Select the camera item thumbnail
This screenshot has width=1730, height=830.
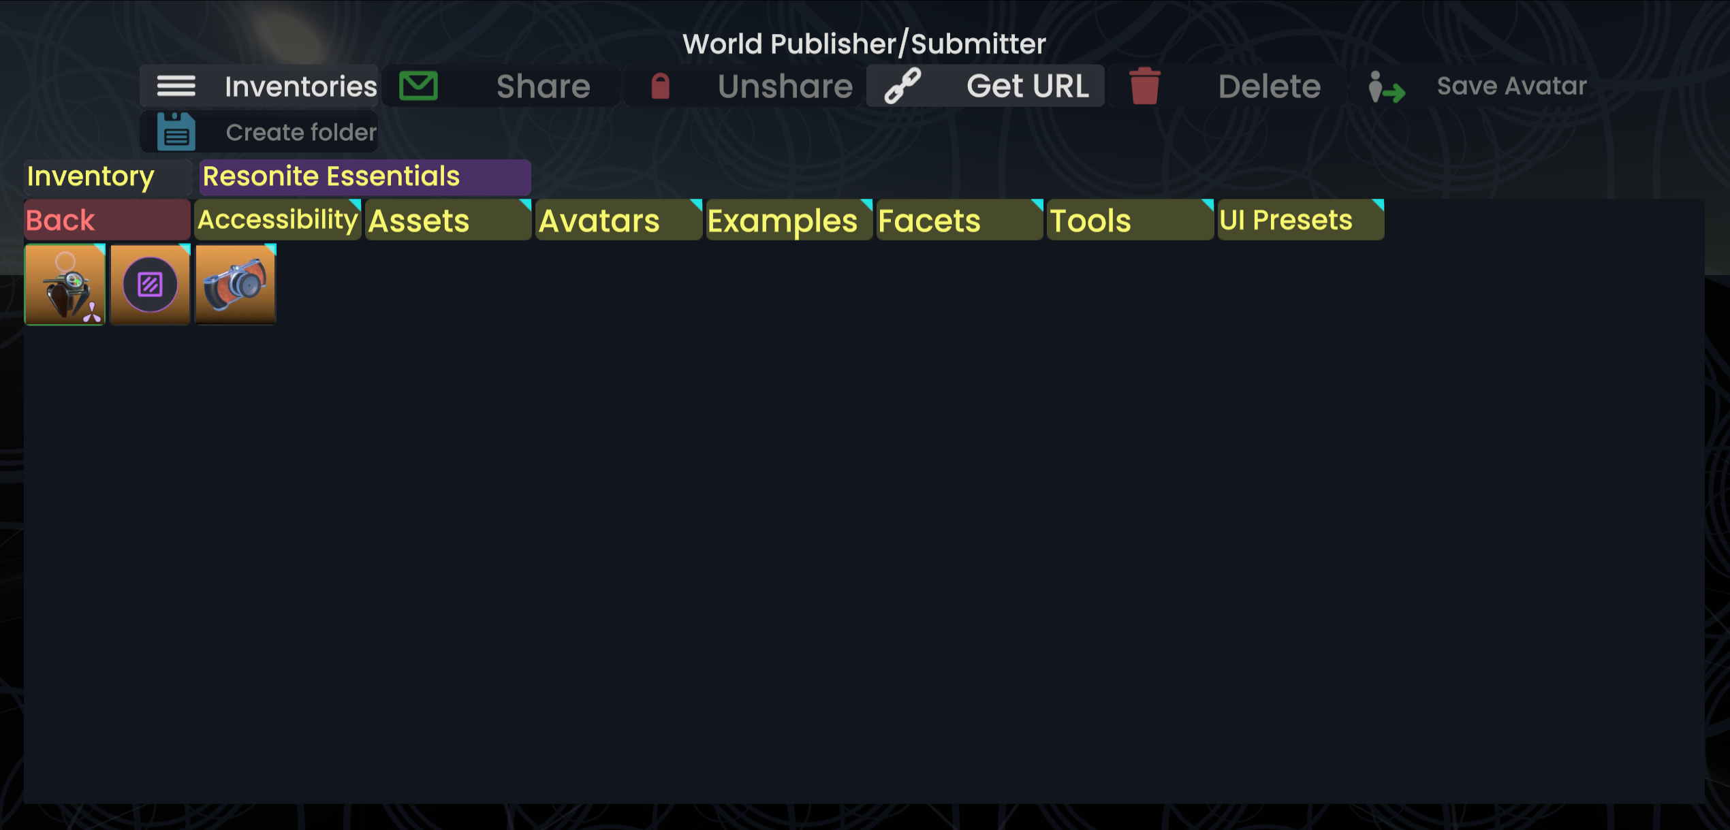[x=236, y=285]
